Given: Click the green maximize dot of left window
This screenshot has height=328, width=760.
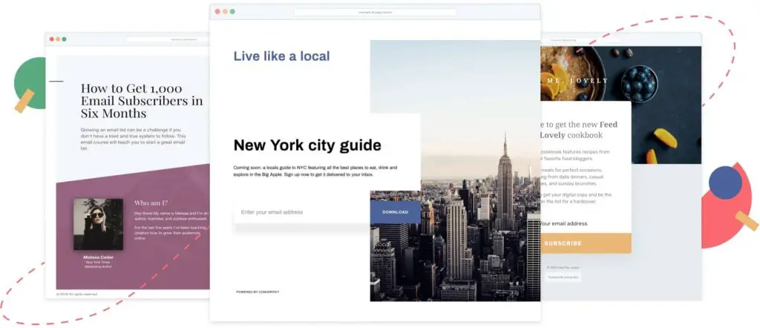Looking at the screenshot, I should point(64,39).
